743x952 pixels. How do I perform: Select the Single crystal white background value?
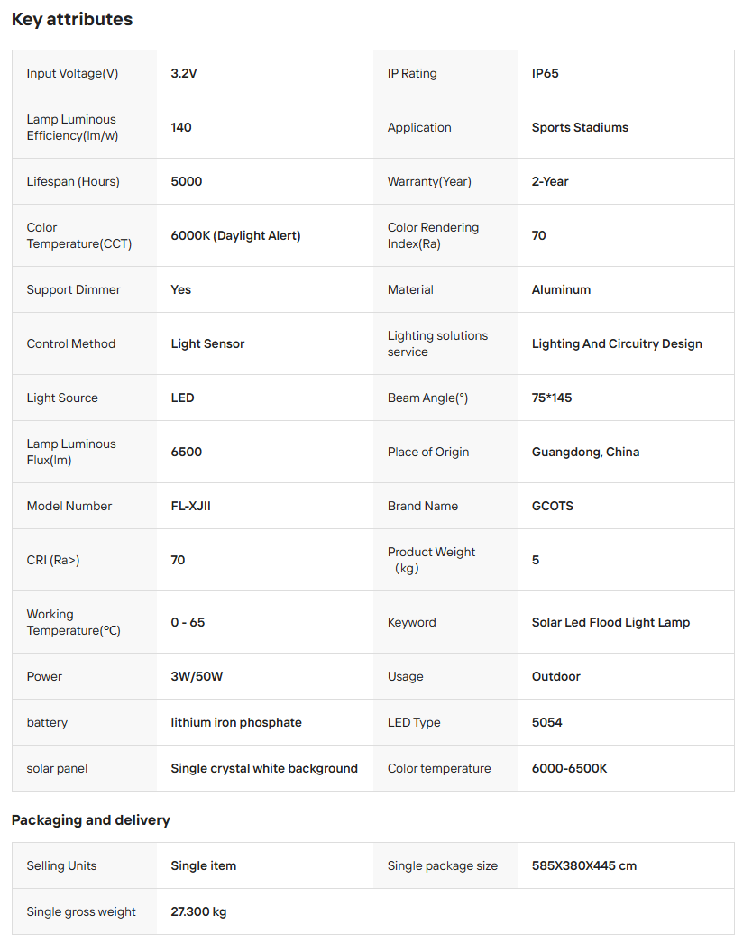point(264,768)
